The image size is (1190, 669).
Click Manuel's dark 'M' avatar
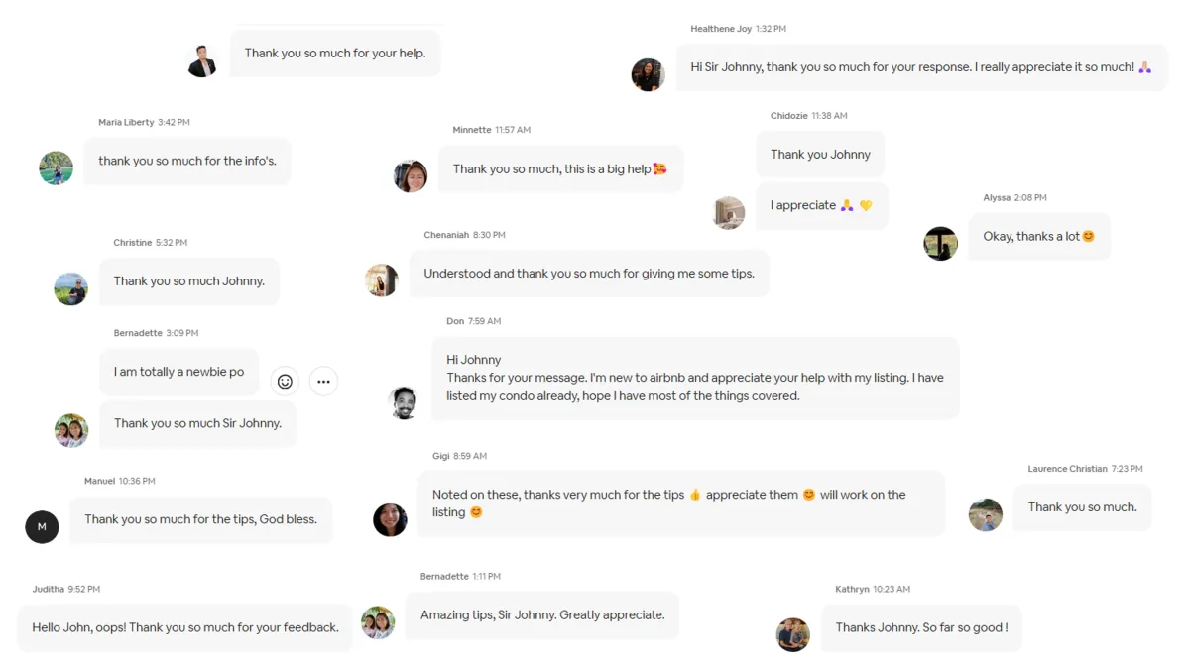[x=42, y=526]
